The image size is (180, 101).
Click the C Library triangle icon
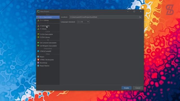pos(38,29)
